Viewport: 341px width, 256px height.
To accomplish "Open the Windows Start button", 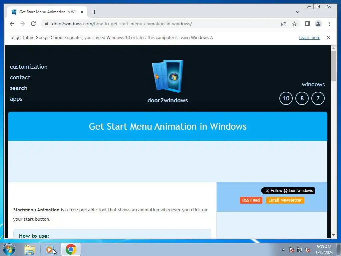I will point(9,249).
